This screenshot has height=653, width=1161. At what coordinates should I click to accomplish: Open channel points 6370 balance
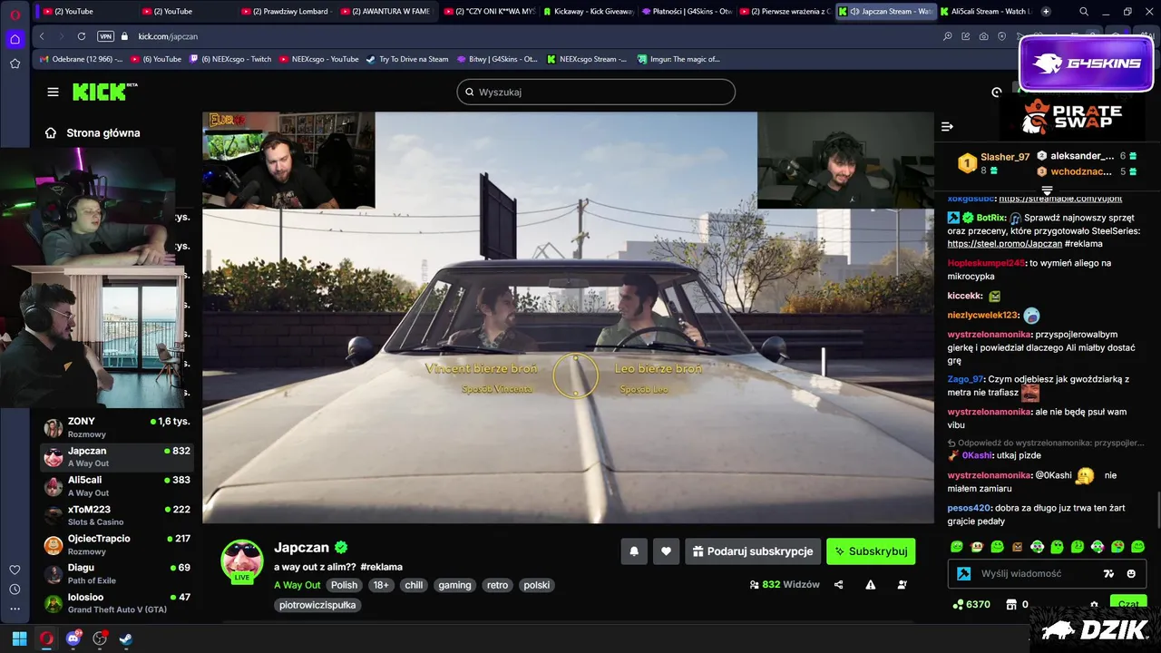point(971,604)
